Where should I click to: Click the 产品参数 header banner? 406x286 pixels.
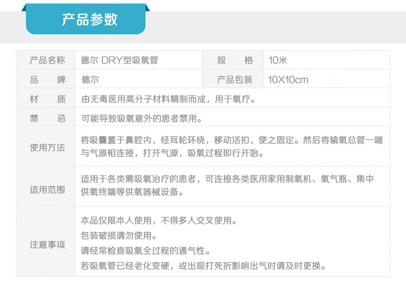tap(89, 20)
